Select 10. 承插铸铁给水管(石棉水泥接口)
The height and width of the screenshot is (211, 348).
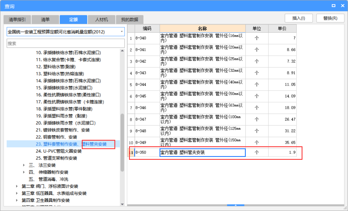pos(68,53)
